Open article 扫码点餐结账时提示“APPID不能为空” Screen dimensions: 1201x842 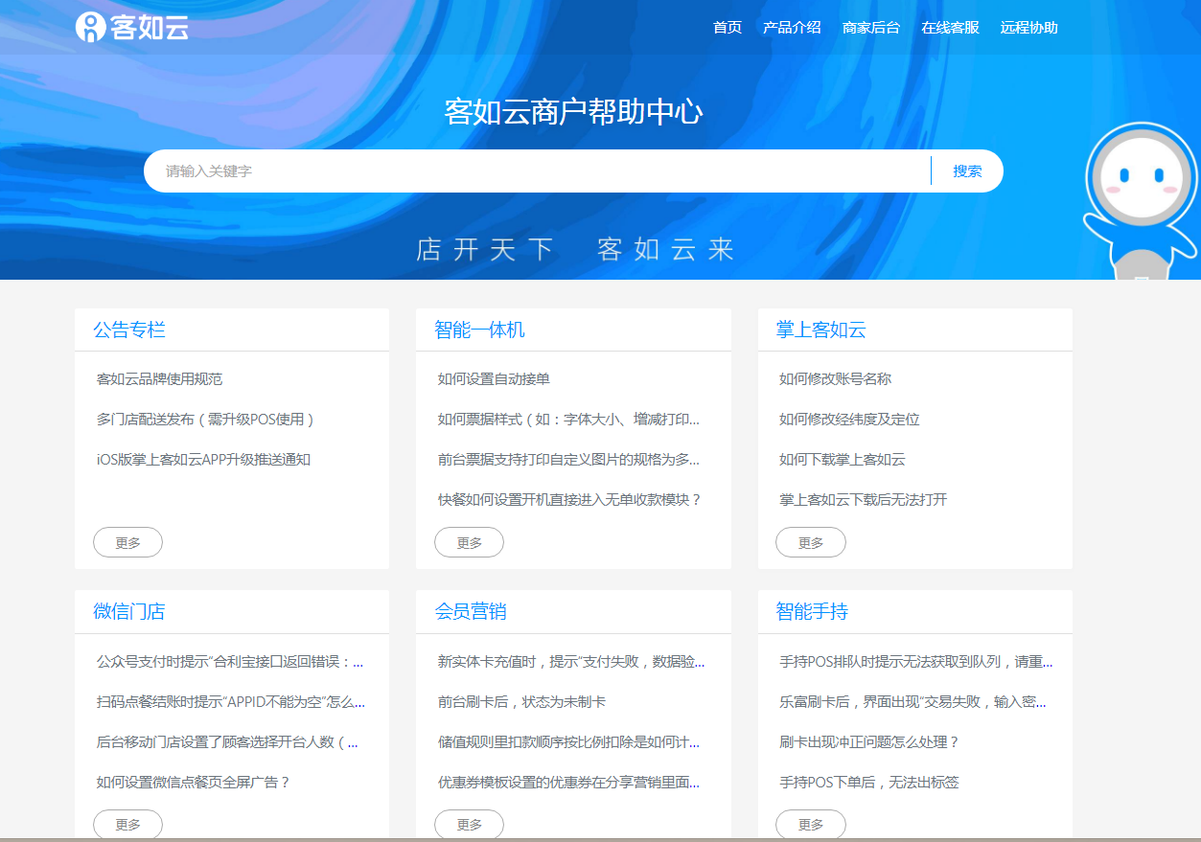[x=231, y=702]
